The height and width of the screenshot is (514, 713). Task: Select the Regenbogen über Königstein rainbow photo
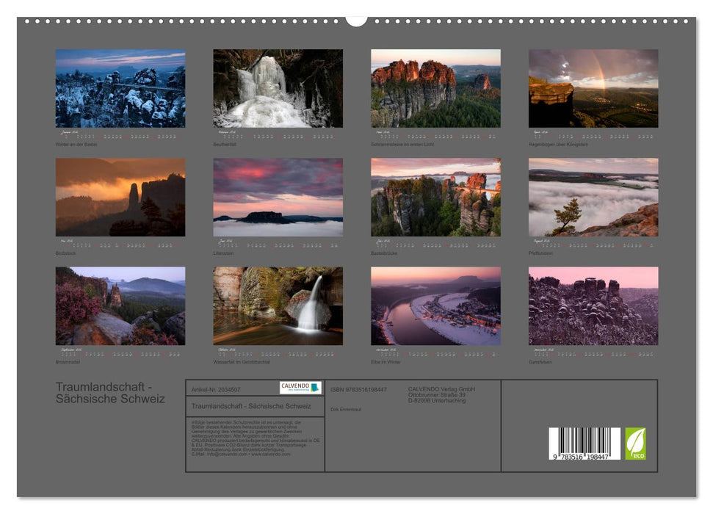(x=593, y=89)
